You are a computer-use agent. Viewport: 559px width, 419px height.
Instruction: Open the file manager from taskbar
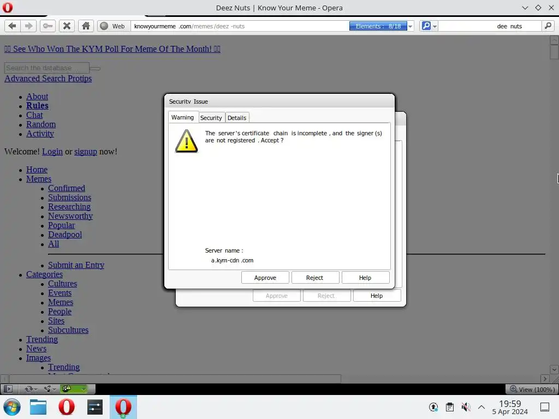click(x=38, y=407)
